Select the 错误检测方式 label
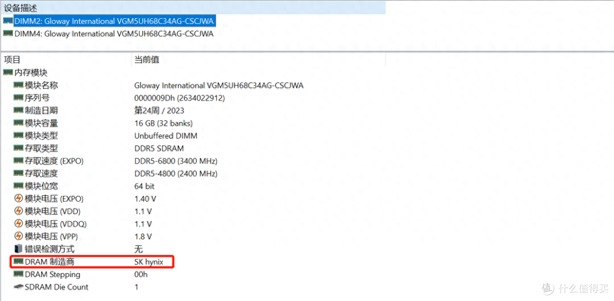The image size is (614, 301). tap(49, 249)
